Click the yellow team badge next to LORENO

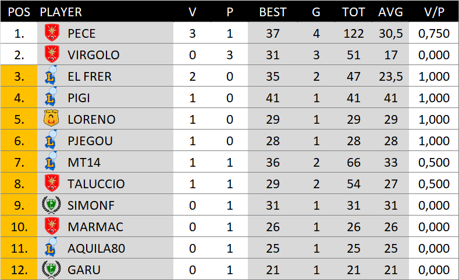[x=52, y=119]
